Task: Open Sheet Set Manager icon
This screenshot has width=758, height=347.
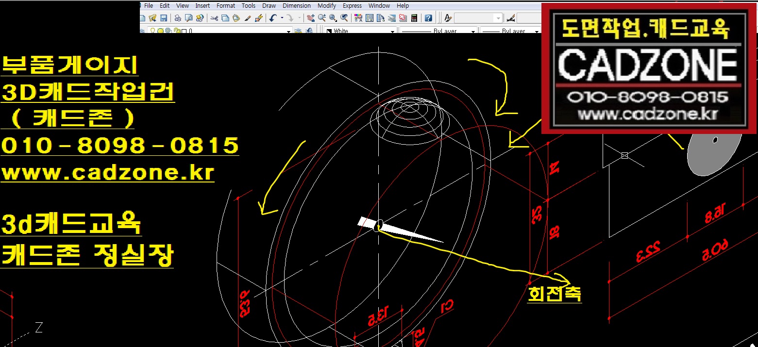Action: coord(392,18)
